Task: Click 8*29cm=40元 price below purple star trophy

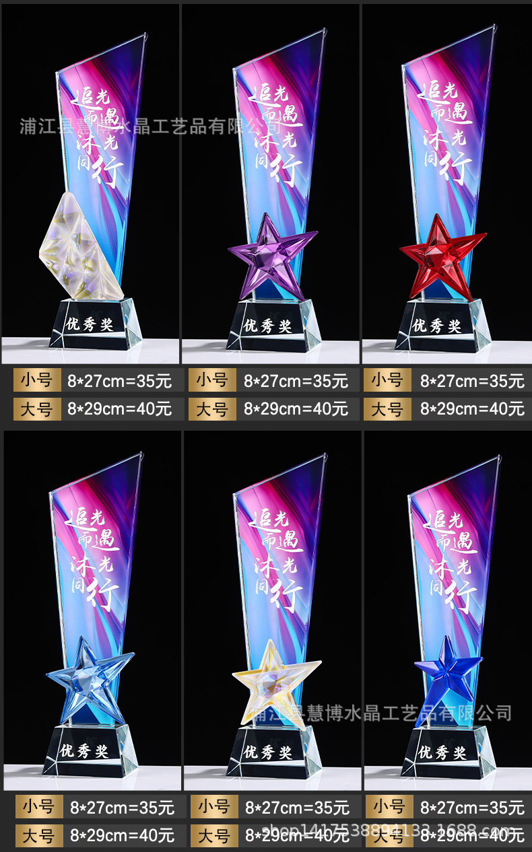Action: [296, 409]
